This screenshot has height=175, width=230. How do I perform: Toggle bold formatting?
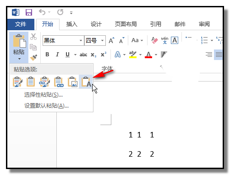pyautogui.click(x=47, y=55)
